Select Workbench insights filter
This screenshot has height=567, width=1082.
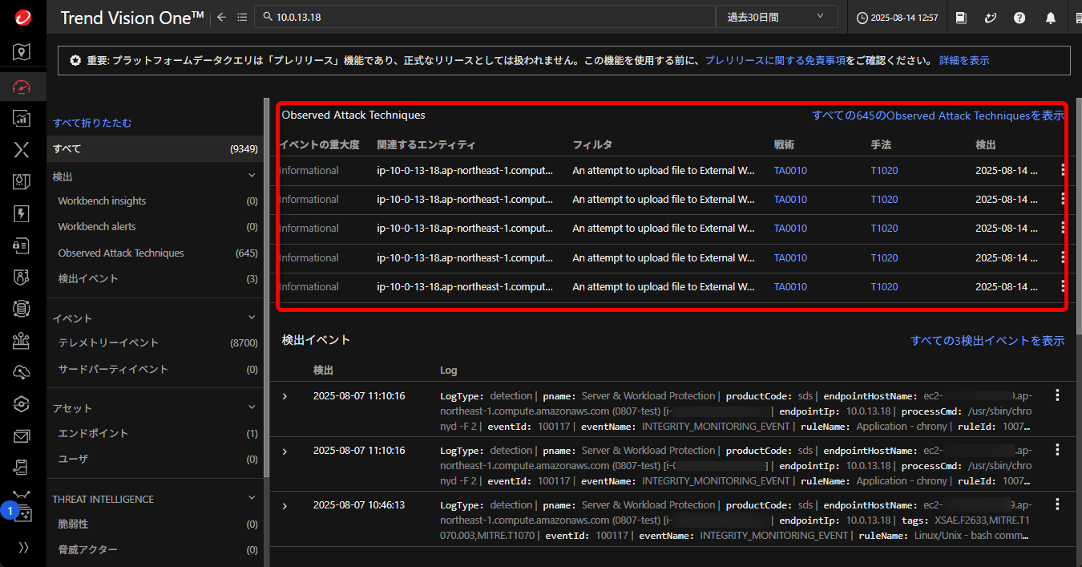(x=155, y=201)
